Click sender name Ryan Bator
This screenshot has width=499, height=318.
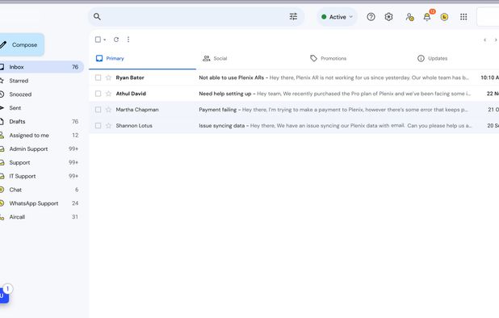click(130, 77)
